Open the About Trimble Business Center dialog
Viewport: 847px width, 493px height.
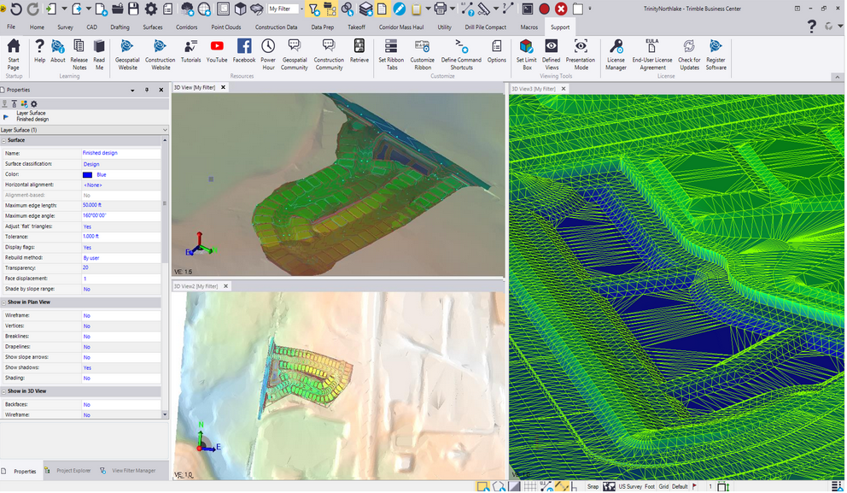point(58,51)
